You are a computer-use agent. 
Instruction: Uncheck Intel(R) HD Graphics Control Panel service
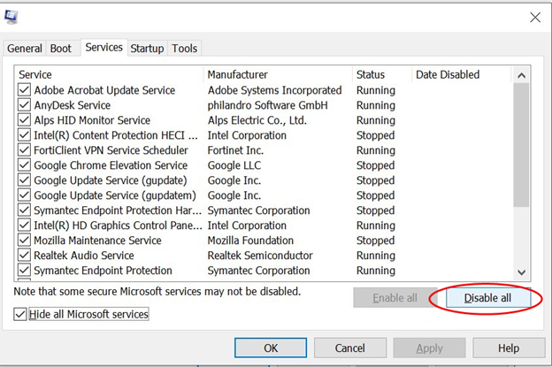click(x=24, y=226)
